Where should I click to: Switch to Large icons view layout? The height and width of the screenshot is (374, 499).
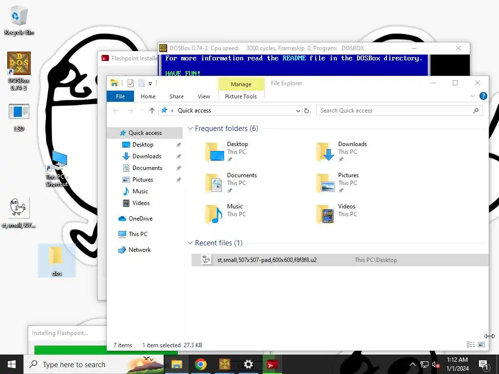[481, 344]
